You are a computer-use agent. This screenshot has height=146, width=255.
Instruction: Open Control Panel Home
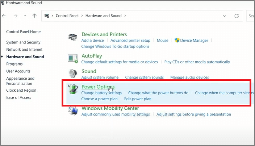pyautogui.click(x=24, y=32)
